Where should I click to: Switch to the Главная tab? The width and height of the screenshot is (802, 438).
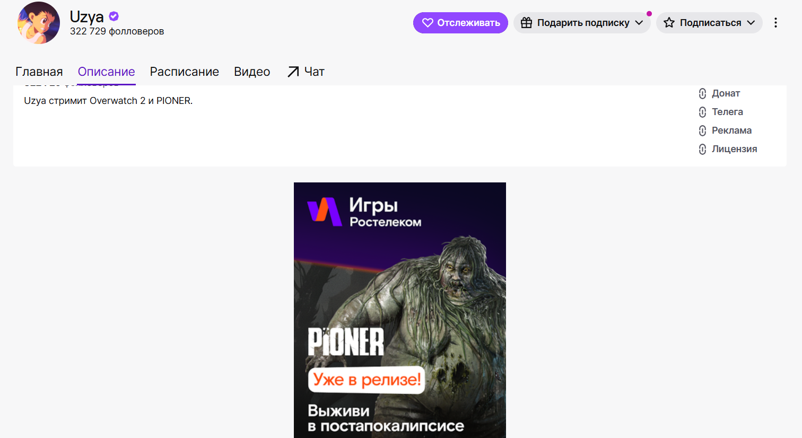tap(39, 72)
